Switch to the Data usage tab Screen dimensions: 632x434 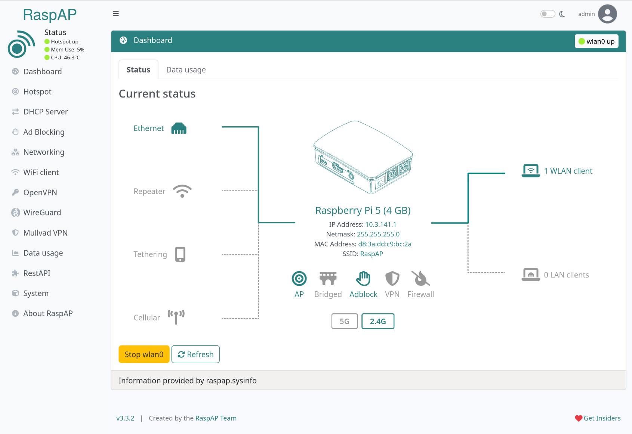tap(186, 69)
